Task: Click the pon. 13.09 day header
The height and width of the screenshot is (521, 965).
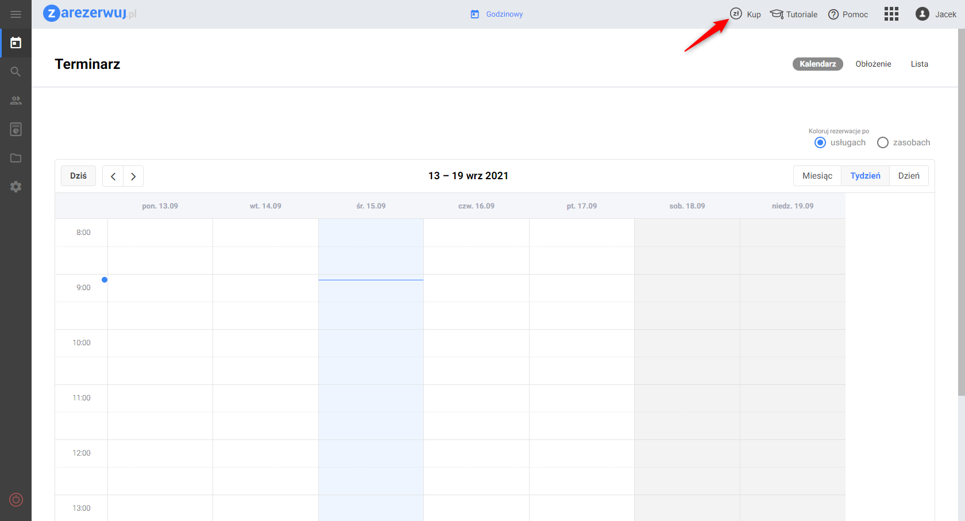Action: tap(160, 206)
